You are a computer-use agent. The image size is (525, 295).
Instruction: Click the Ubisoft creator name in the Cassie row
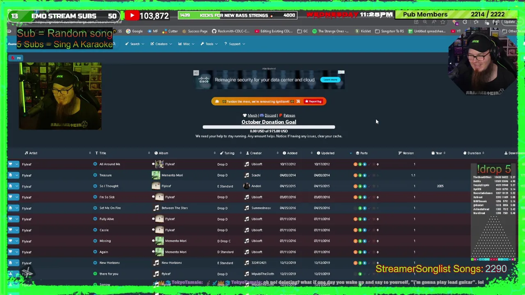[x=257, y=230]
